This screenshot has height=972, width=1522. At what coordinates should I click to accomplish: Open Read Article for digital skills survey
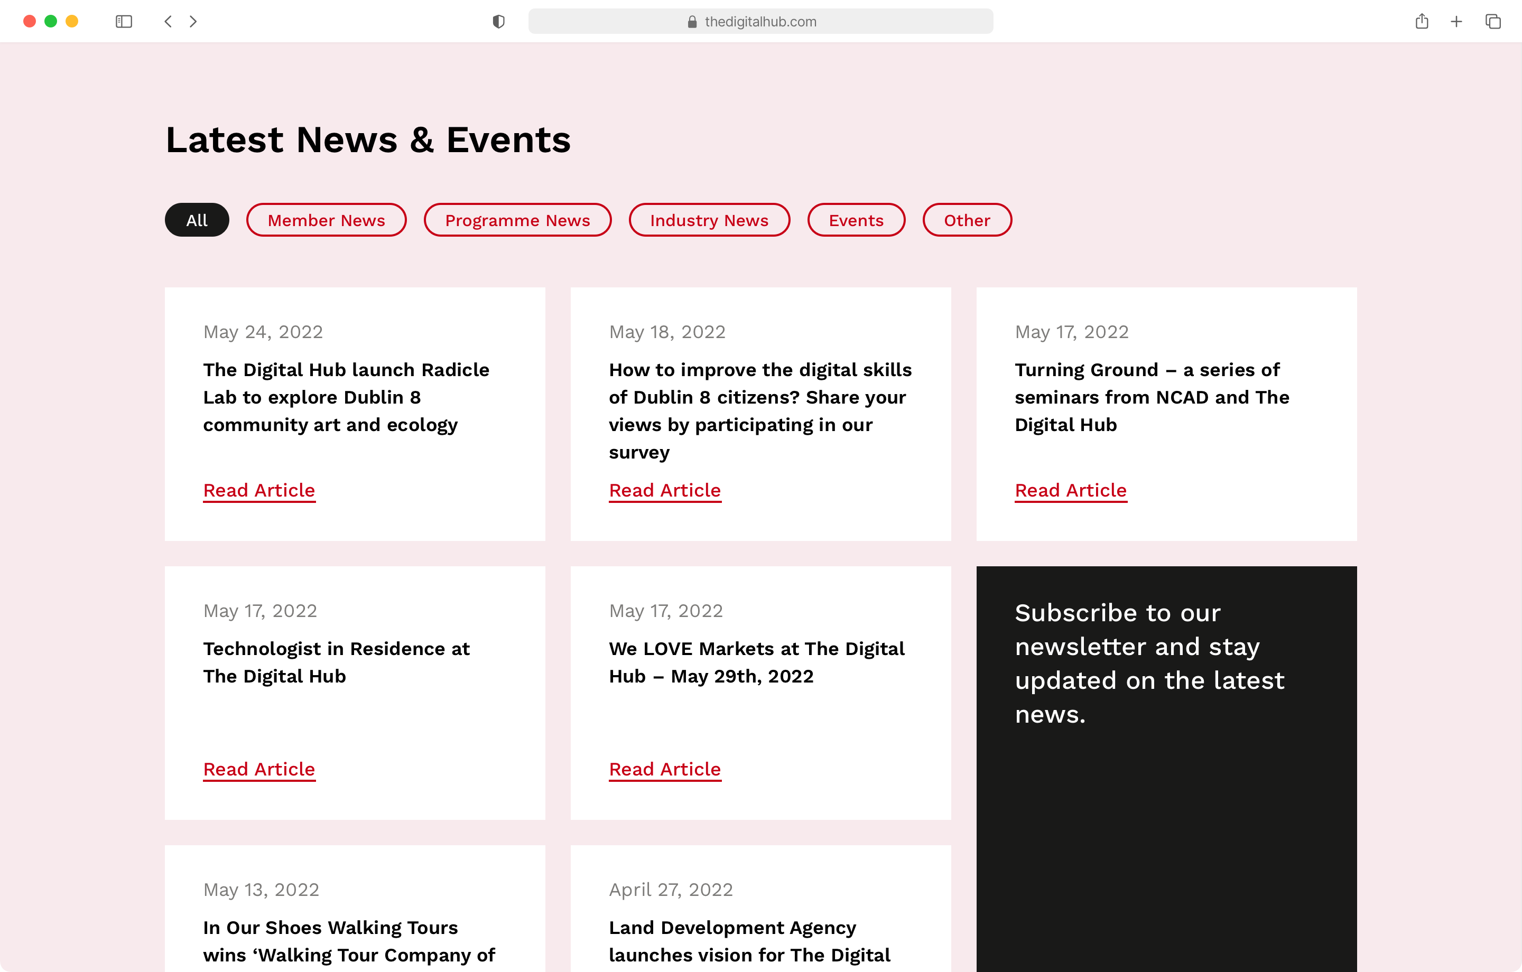coord(665,490)
